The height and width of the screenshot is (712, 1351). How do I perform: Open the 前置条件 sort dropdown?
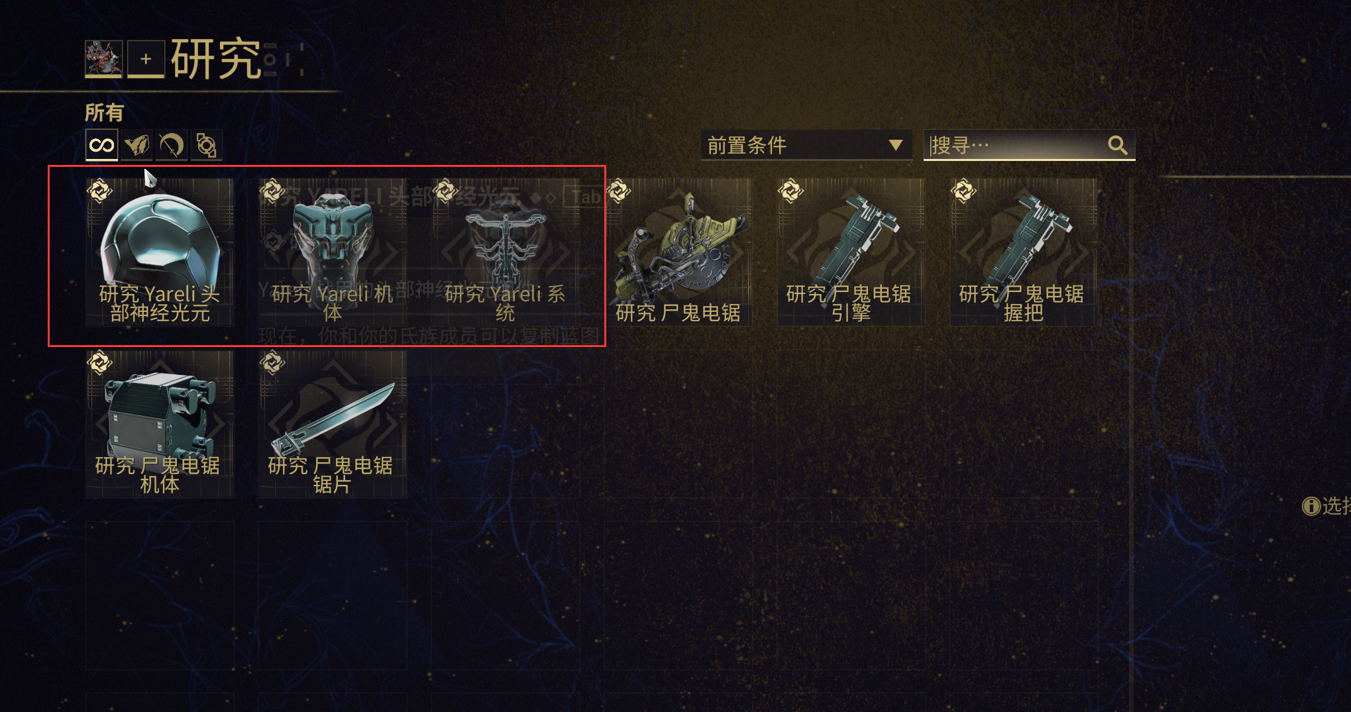[x=806, y=145]
